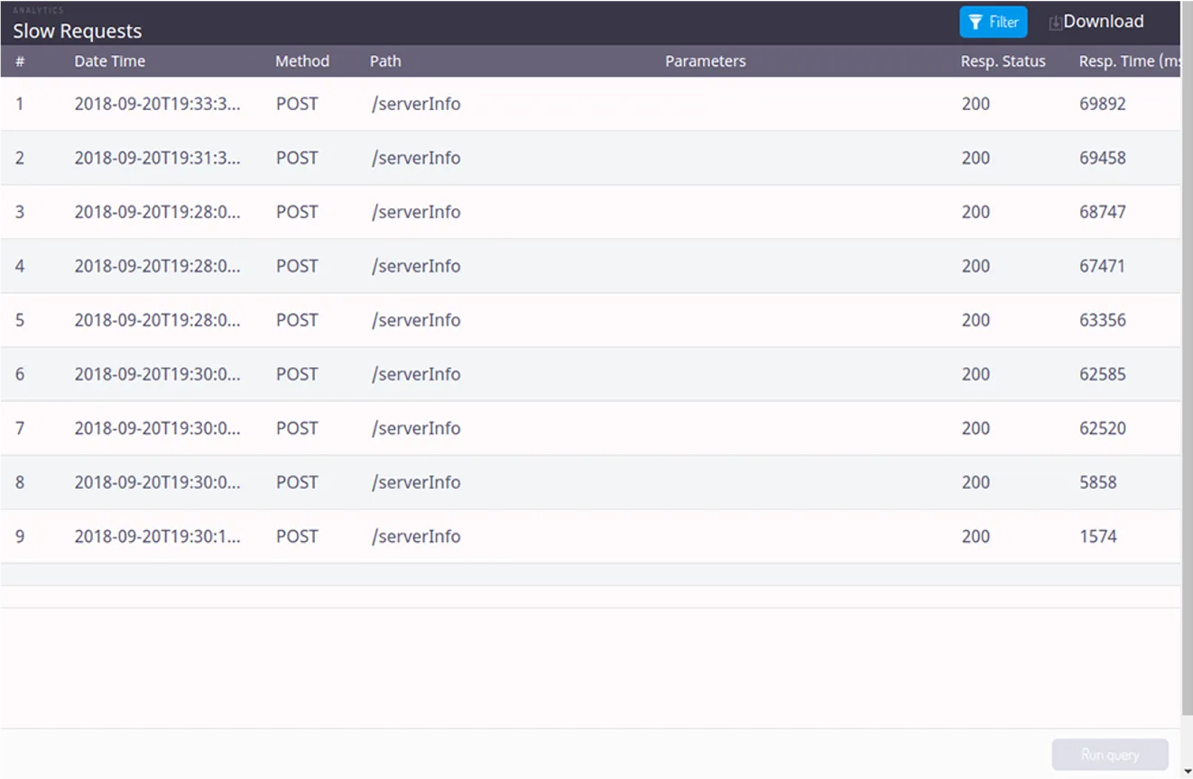Select the 200 status in row 2

pos(976,158)
